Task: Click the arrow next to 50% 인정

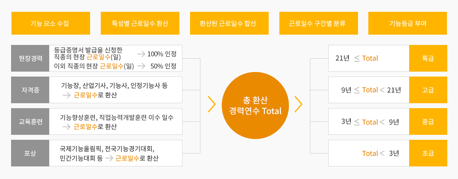Action: click(x=141, y=66)
